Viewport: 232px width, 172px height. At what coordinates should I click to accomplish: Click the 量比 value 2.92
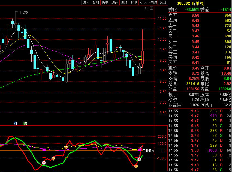pyautogui.click(x=227, y=84)
